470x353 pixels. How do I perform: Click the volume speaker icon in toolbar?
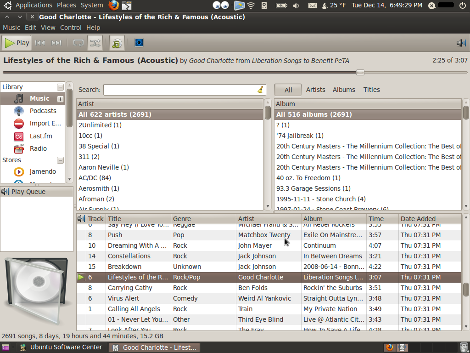click(x=461, y=43)
